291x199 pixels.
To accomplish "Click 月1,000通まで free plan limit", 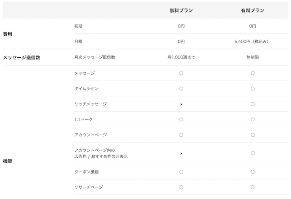I will 181,57.
